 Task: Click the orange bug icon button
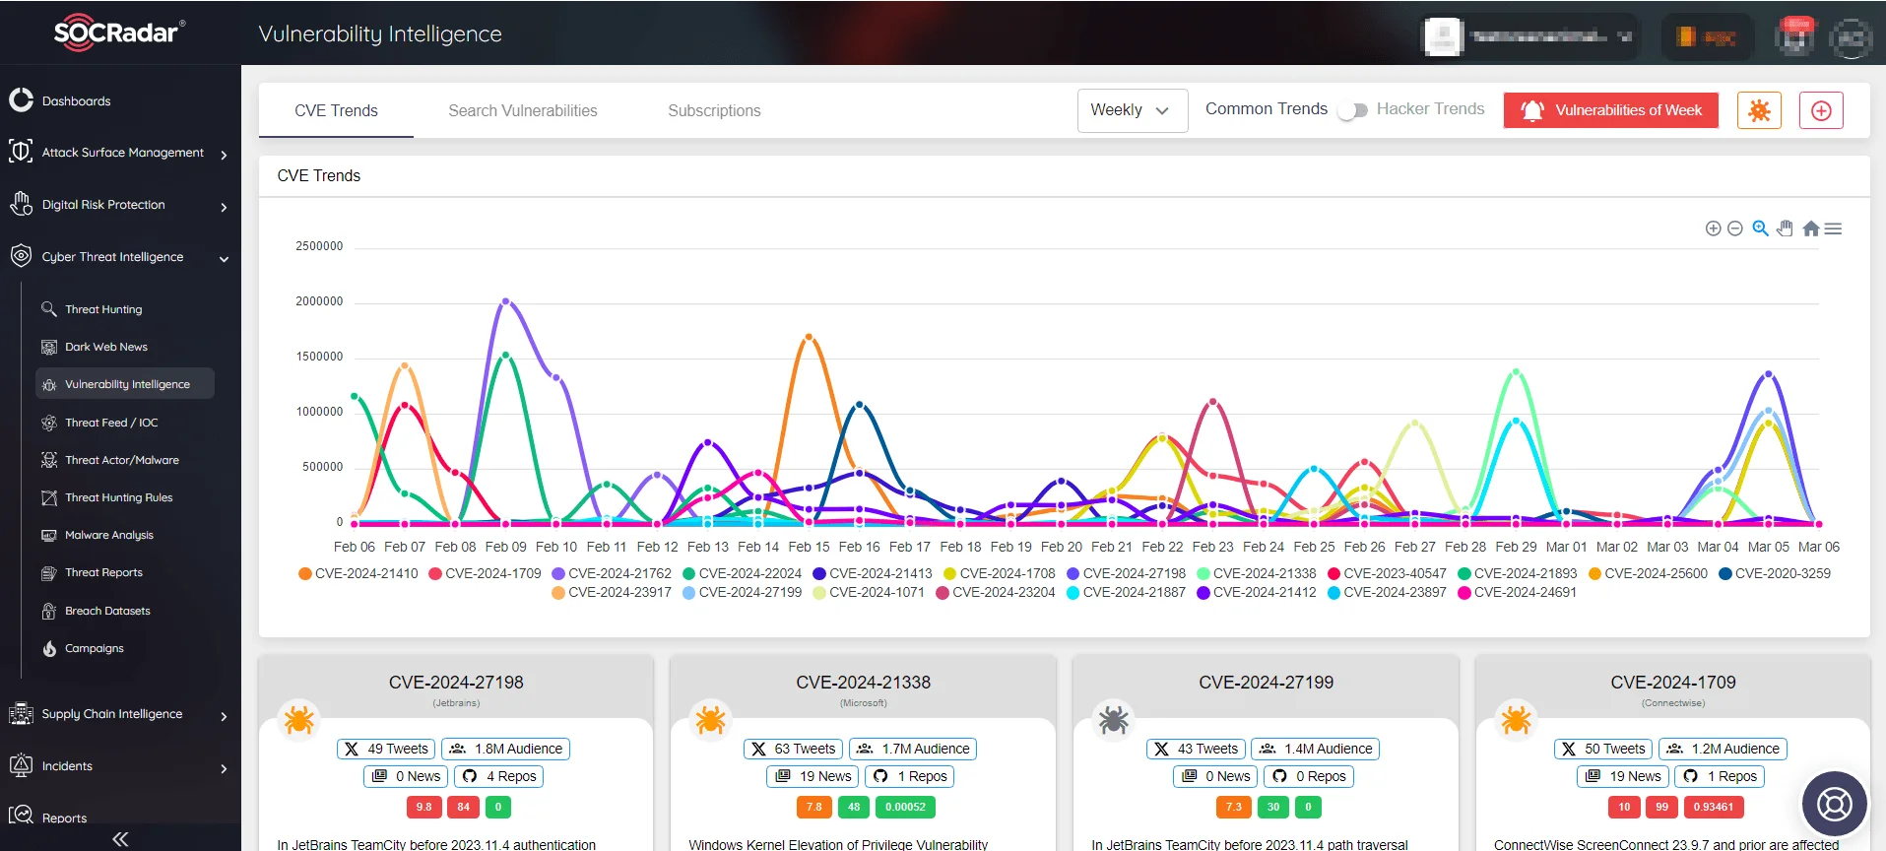[x=1759, y=110]
